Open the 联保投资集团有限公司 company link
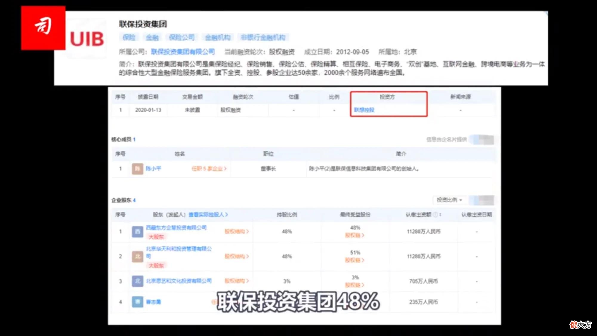 (x=183, y=52)
